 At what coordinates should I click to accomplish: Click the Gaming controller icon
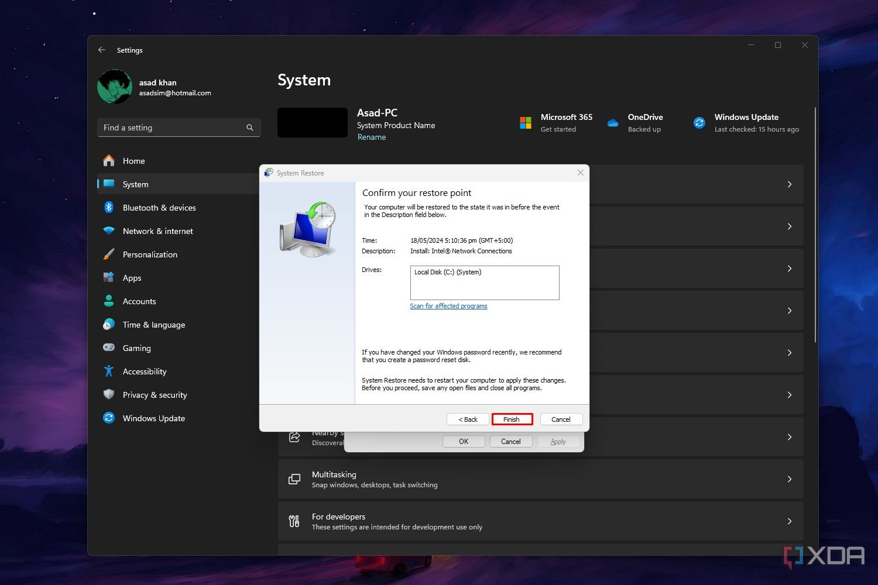(109, 347)
